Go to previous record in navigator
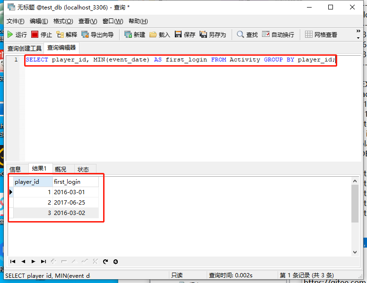This screenshot has width=367, height=283. click(23, 261)
